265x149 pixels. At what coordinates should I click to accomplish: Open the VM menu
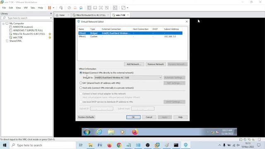point(26,8)
